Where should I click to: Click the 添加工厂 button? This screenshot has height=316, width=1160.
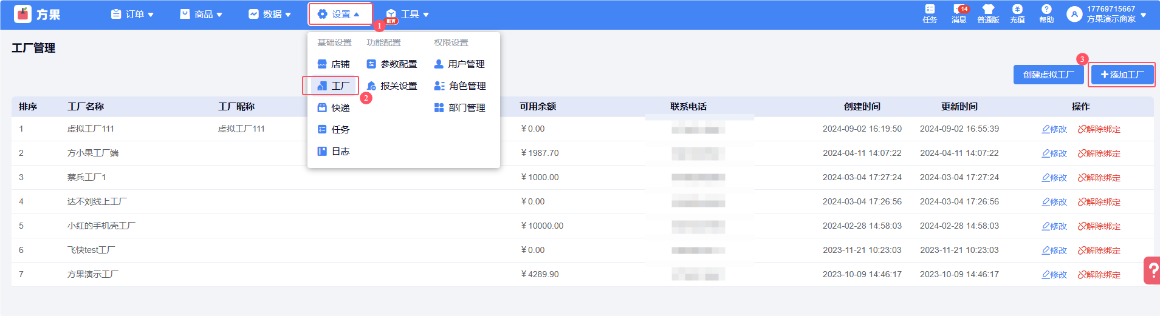point(1122,75)
